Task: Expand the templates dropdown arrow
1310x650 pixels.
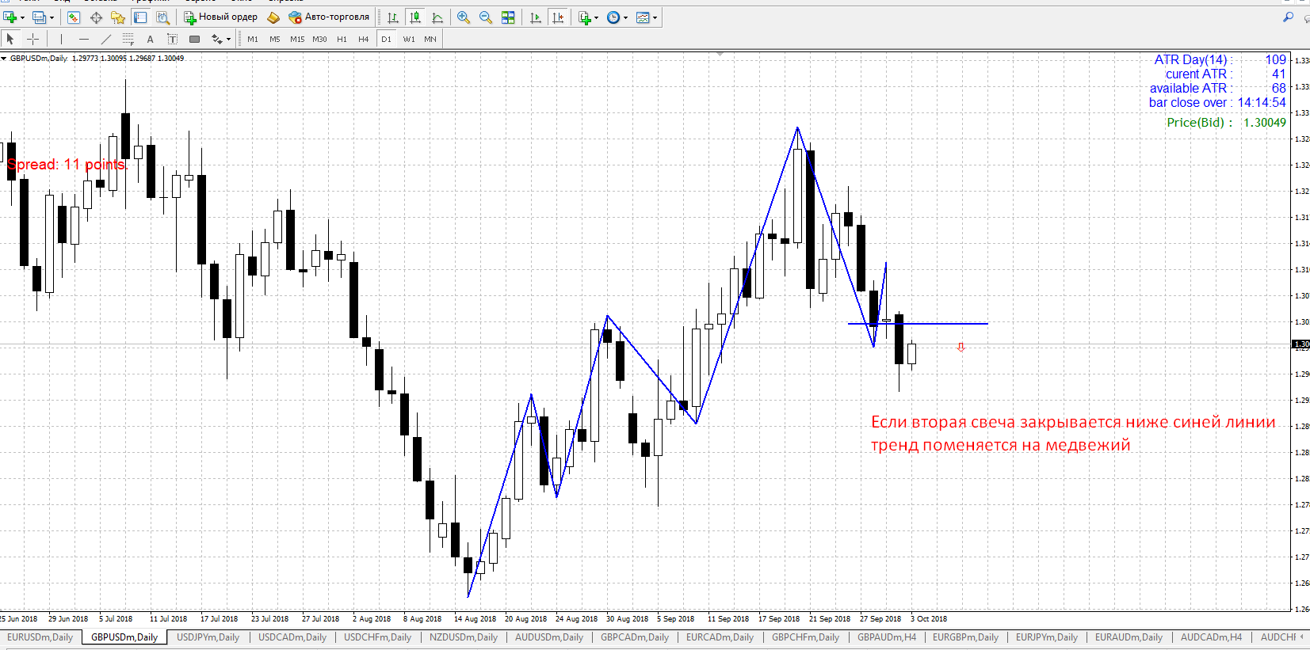Action: pos(655,17)
